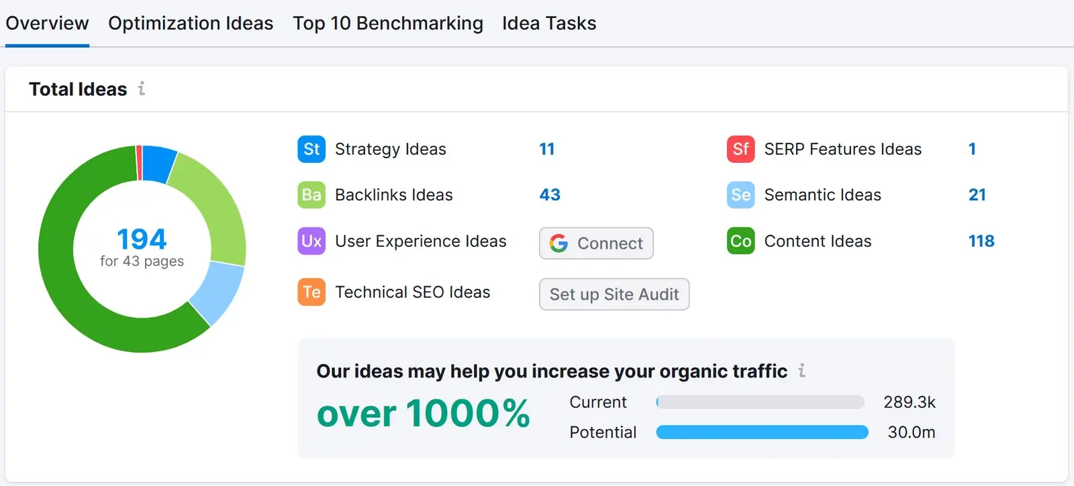Click the User Experience "Ux" icon
Image resolution: width=1074 pixels, height=486 pixels.
coord(310,241)
